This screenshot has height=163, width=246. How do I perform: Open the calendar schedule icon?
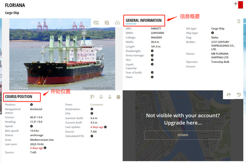118,97
